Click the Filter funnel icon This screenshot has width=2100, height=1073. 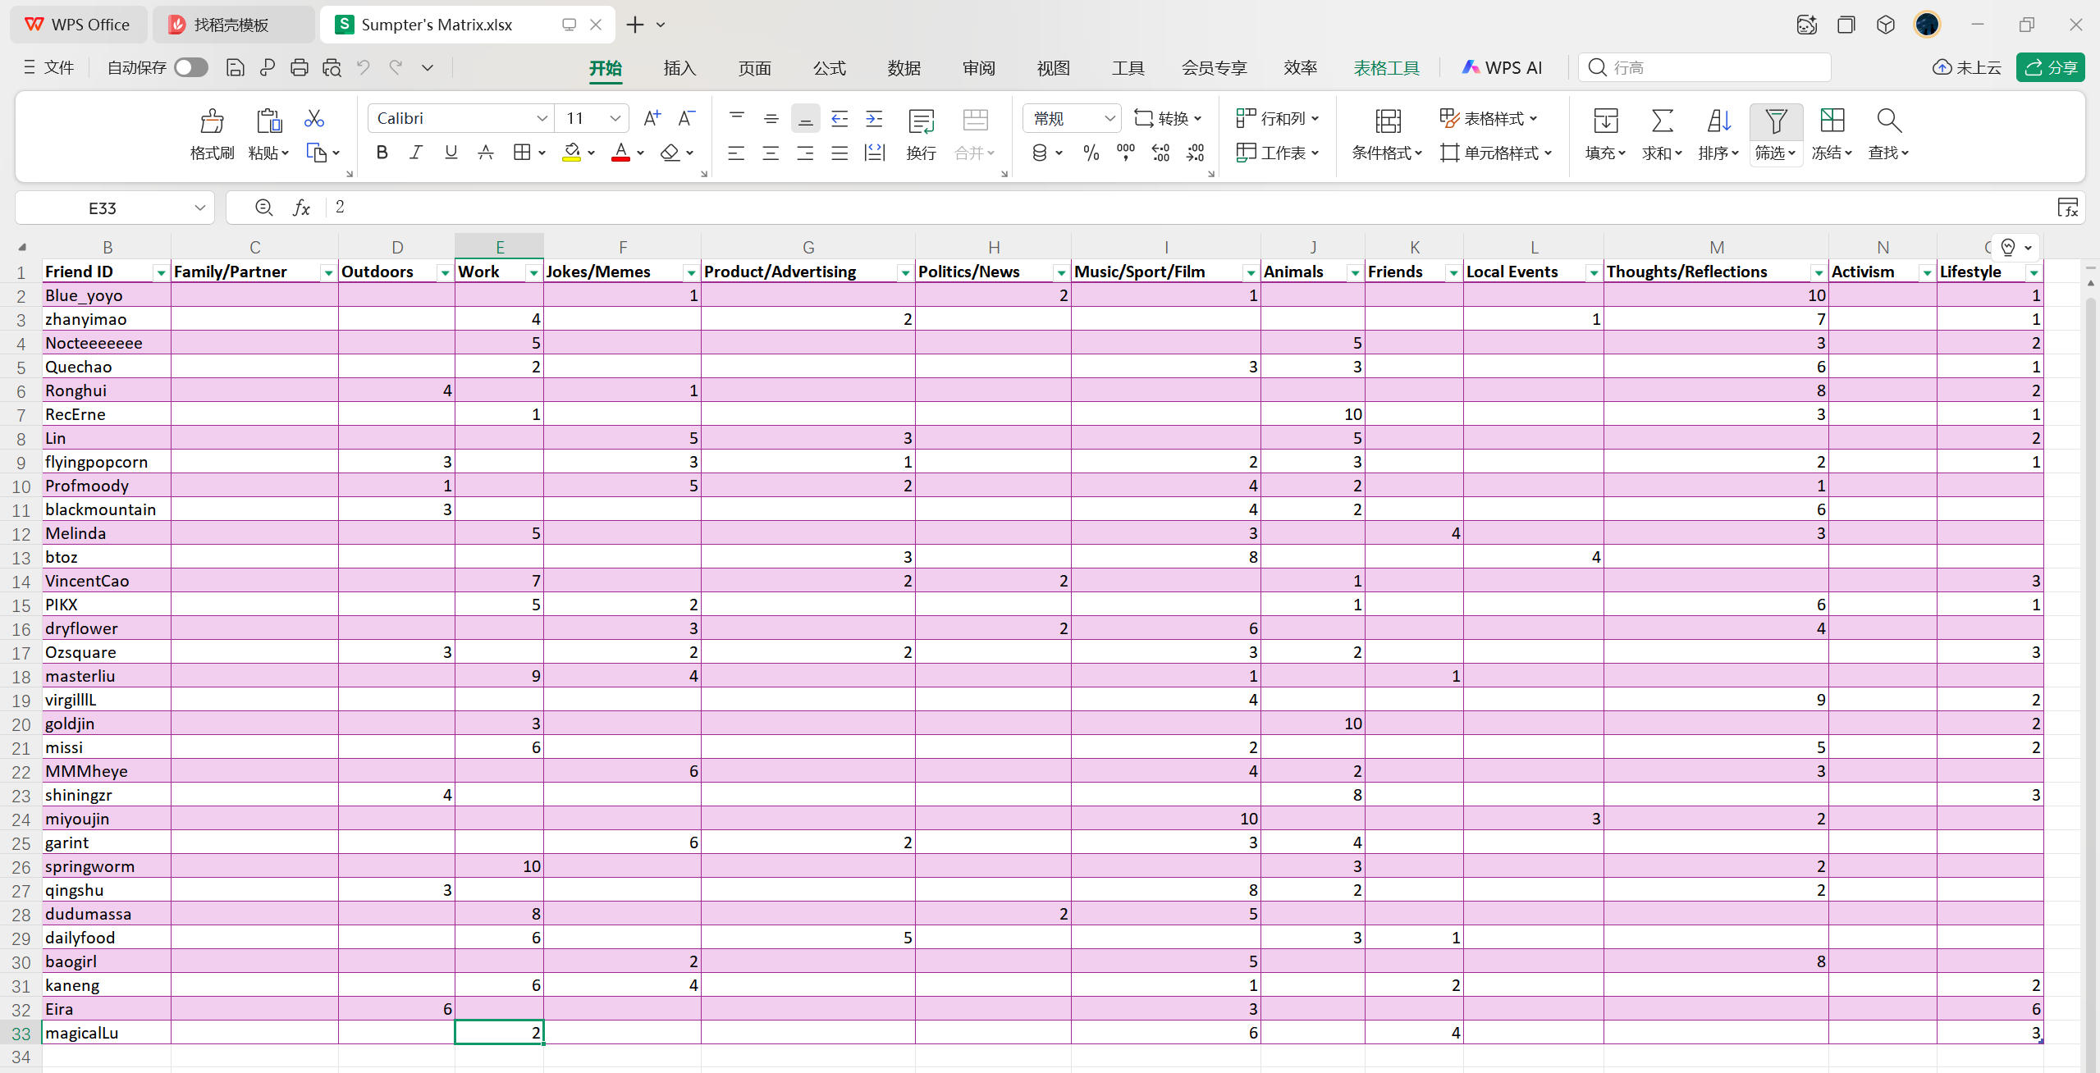click(x=1775, y=121)
